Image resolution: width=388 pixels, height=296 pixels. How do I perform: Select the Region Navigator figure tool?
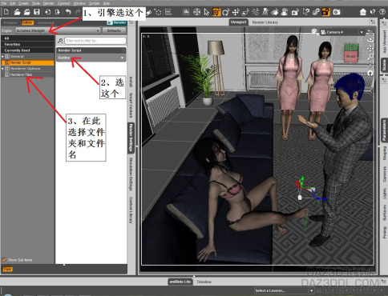coord(285,12)
